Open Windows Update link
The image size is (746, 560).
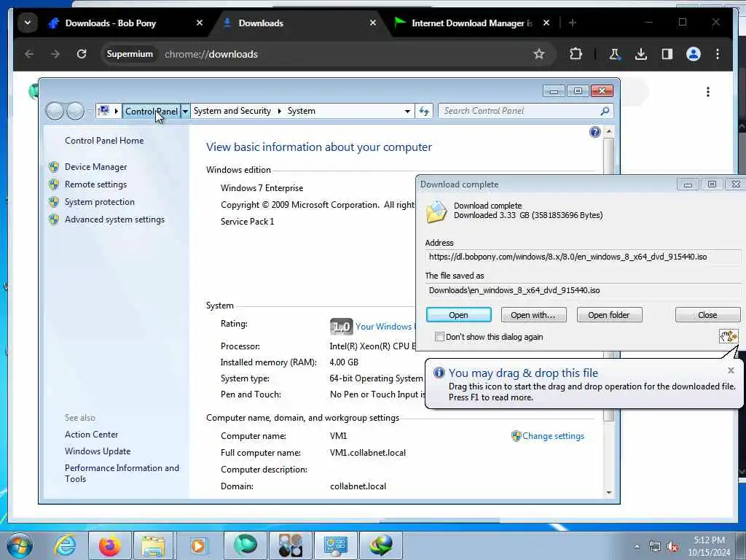(x=98, y=451)
